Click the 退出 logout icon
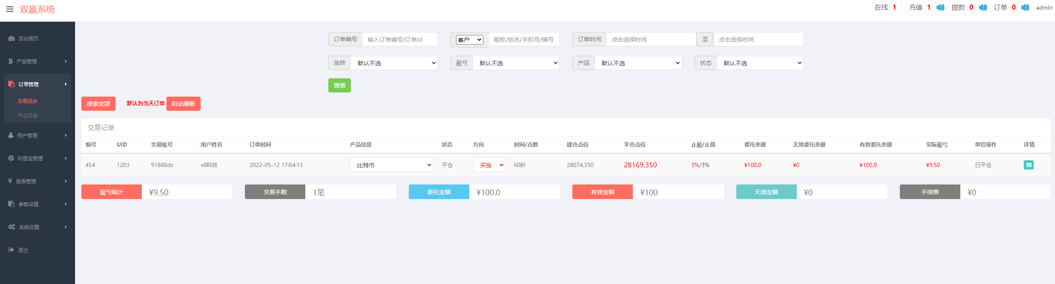Viewport: 1055px width, 284px height. pyautogui.click(x=11, y=250)
